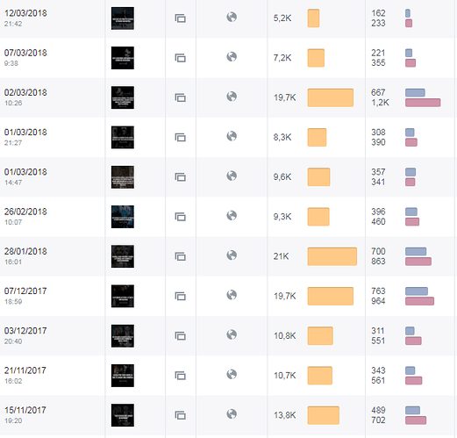Click the post type icon for 02/03/2018
Viewport: 457px width, 438px height.
[x=181, y=97]
